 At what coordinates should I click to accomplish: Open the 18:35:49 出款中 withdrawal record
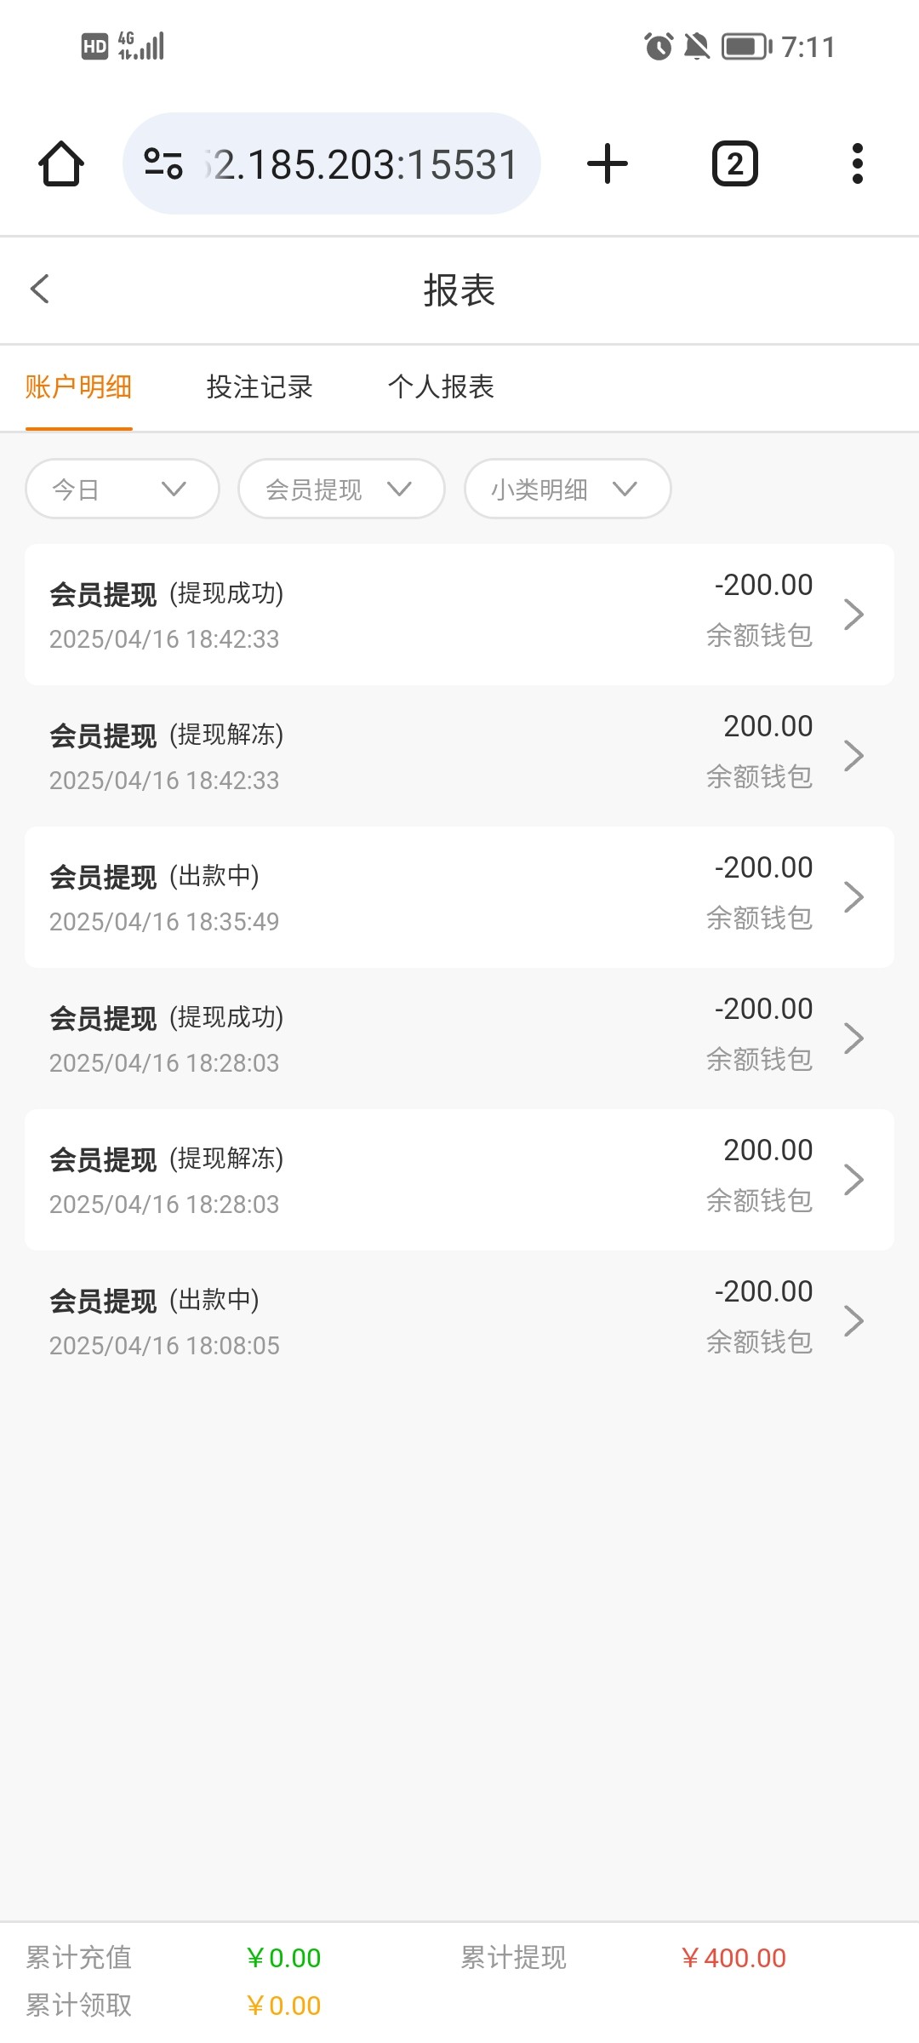(x=425, y=897)
